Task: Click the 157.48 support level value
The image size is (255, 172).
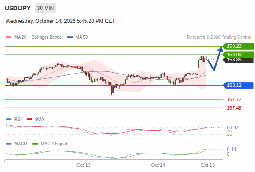Action: pyautogui.click(x=234, y=108)
